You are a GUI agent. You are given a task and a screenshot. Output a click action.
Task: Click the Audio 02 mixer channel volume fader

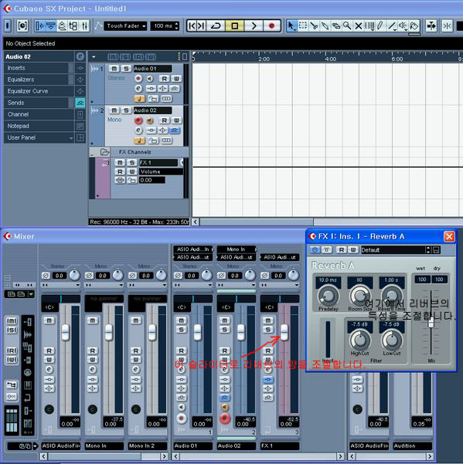[x=241, y=332]
